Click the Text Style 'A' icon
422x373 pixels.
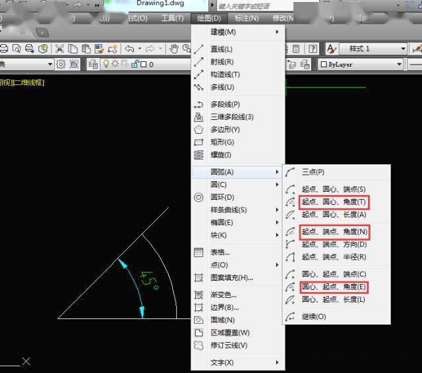pos(331,49)
